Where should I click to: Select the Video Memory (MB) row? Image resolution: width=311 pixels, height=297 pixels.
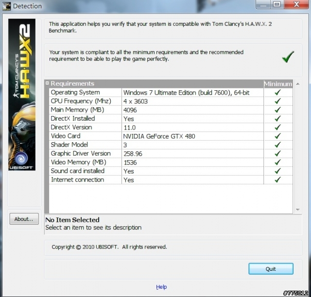point(171,162)
